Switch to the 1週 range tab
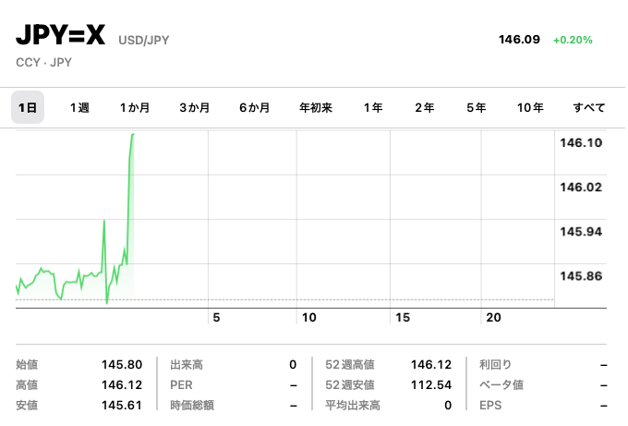 coord(79,108)
